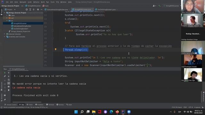Open the Help menu
Image resolution: width=205 pixels, height=115 pixels.
point(70,2)
